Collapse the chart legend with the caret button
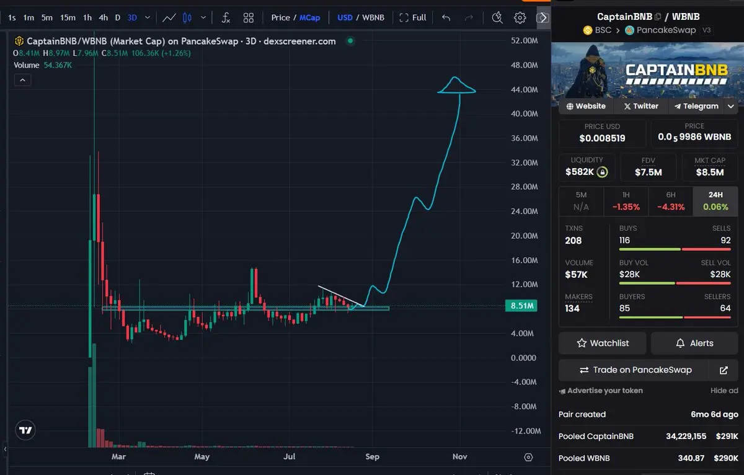The height and width of the screenshot is (475, 744). (x=22, y=80)
